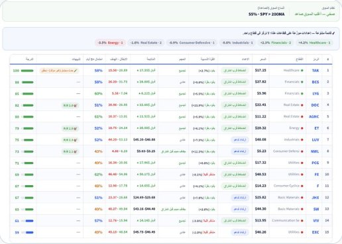Select the Real Estate sector chip
342x244 pixels.
tap(146, 42)
